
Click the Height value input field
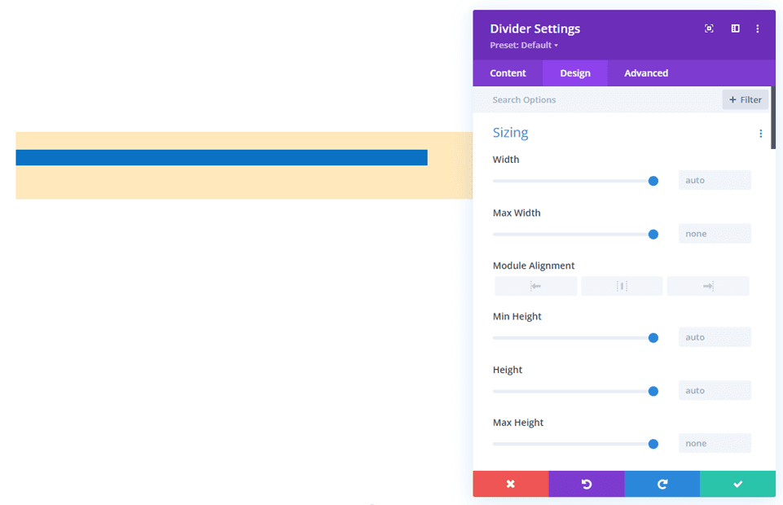pyautogui.click(x=715, y=390)
